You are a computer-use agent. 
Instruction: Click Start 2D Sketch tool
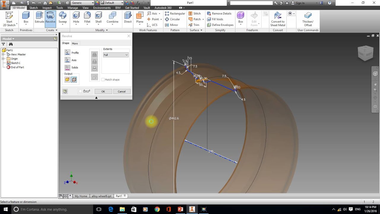[9, 19]
